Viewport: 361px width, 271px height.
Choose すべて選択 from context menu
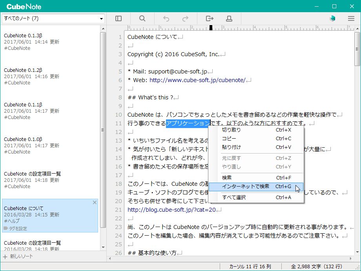256,197
